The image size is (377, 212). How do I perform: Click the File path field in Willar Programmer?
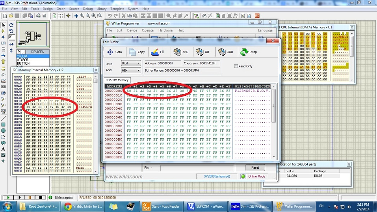pyautogui.click(x=197, y=168)
